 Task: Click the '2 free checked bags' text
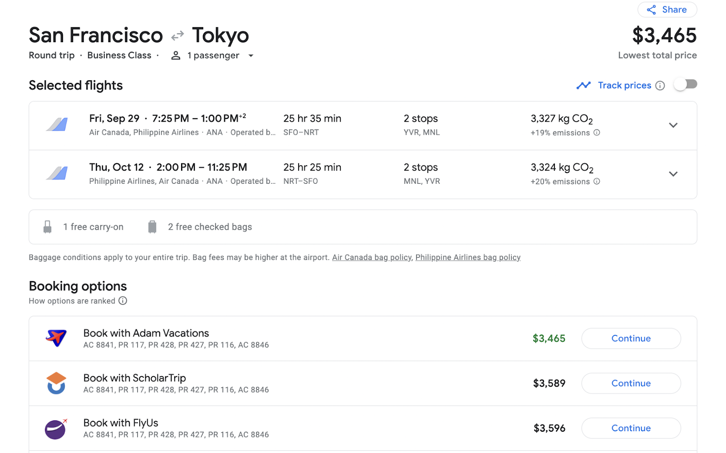(x=210, y=227)
